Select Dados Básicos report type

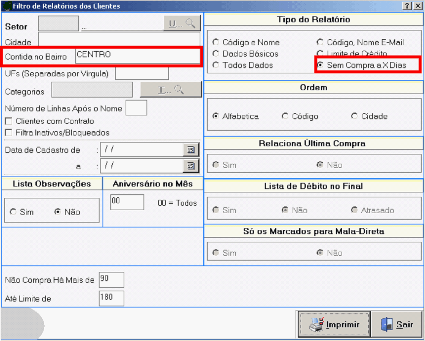(x=215, y=54)
